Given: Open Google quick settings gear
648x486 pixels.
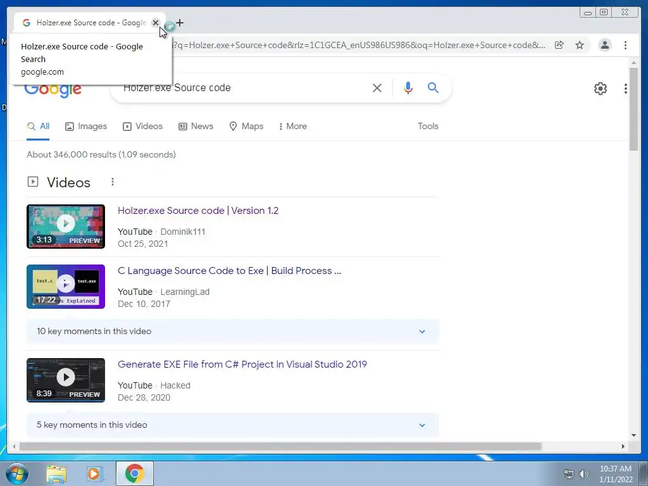Looking at the screenshot, I should click(601, 89).
